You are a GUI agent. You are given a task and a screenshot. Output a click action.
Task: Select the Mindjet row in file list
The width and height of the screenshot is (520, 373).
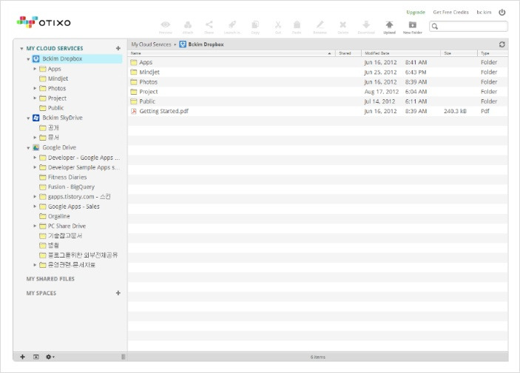click(x=318, y=72)
